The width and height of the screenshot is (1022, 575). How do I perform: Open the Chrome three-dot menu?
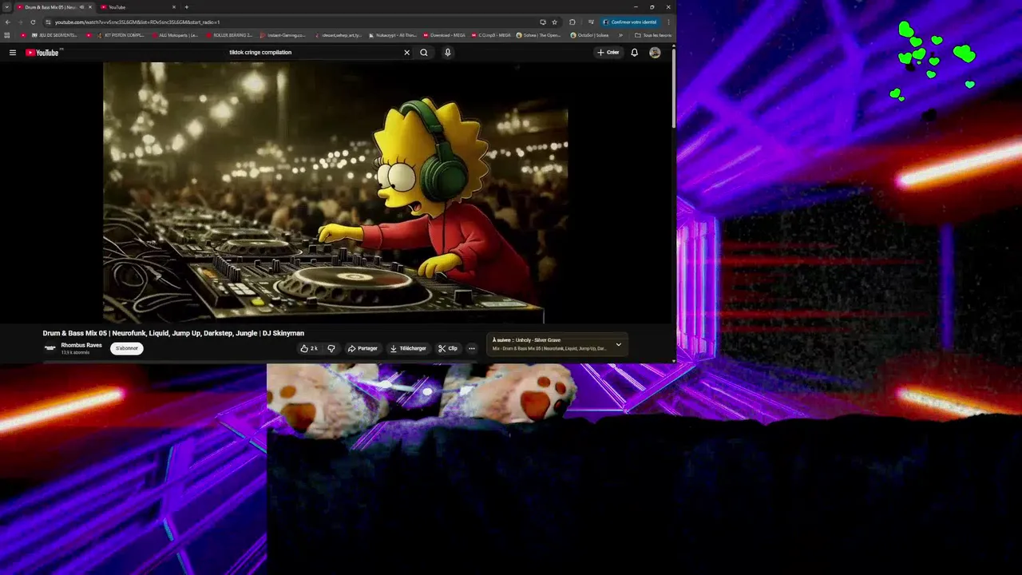(x=669, y=22)
